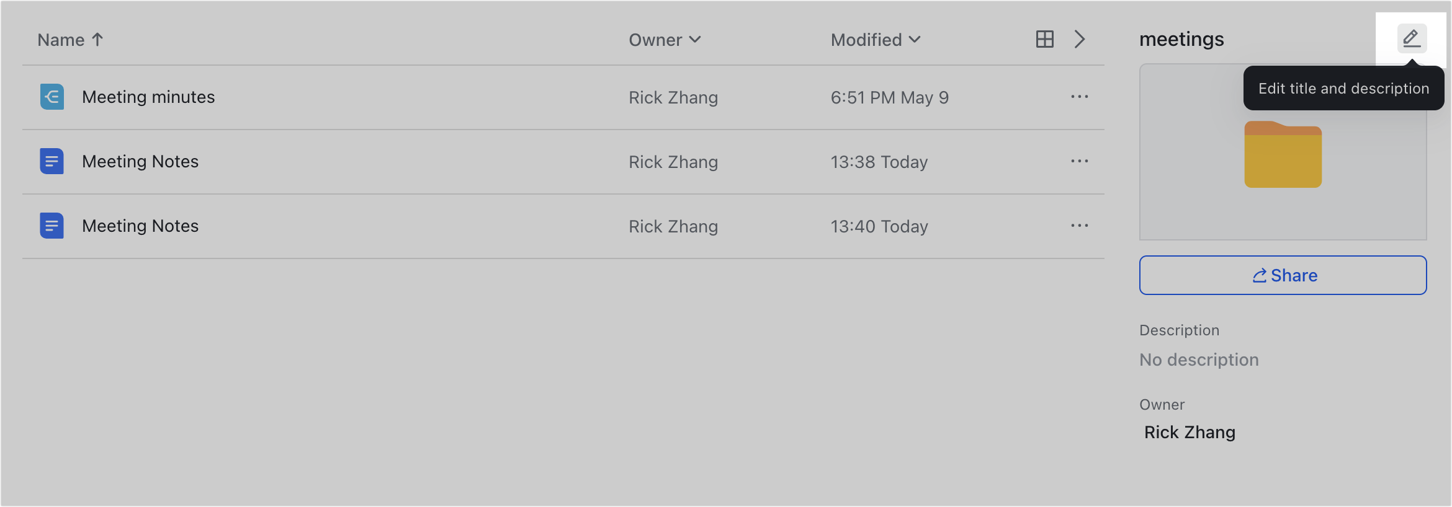Switch to grid view icon
Screen dimensions: 1452x507
click(x=1045, y=39)
